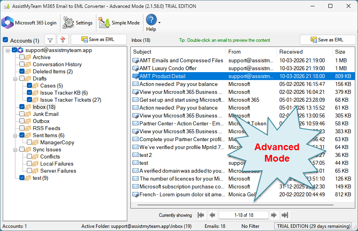
Task: Go to the previous page of emails
Action: tap(212, 215)
